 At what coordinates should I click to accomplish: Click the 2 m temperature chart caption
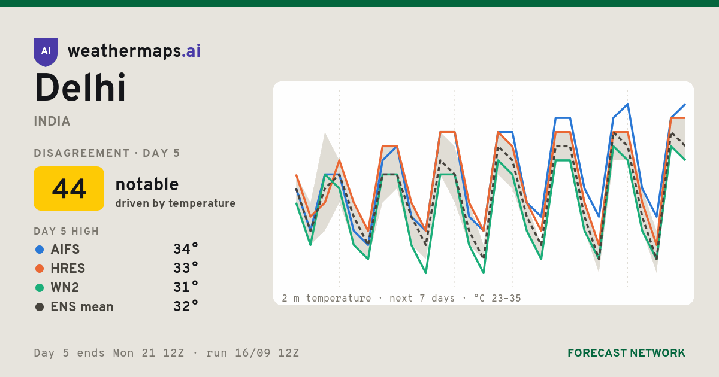click(401, 298)
